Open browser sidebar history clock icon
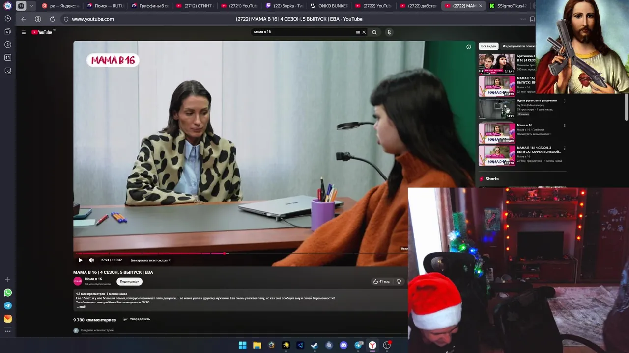This screenshot has height=353, width=629. click(8, 18)
